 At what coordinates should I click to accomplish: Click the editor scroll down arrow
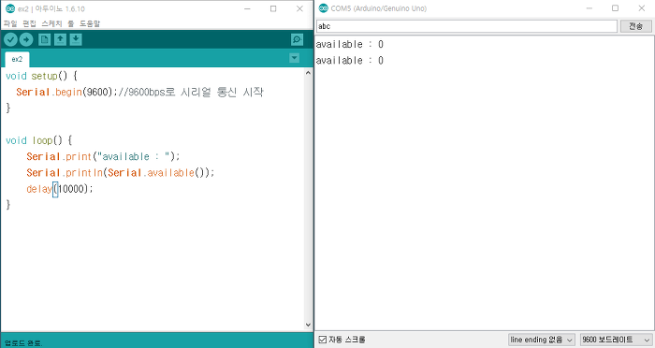point(308,325)
